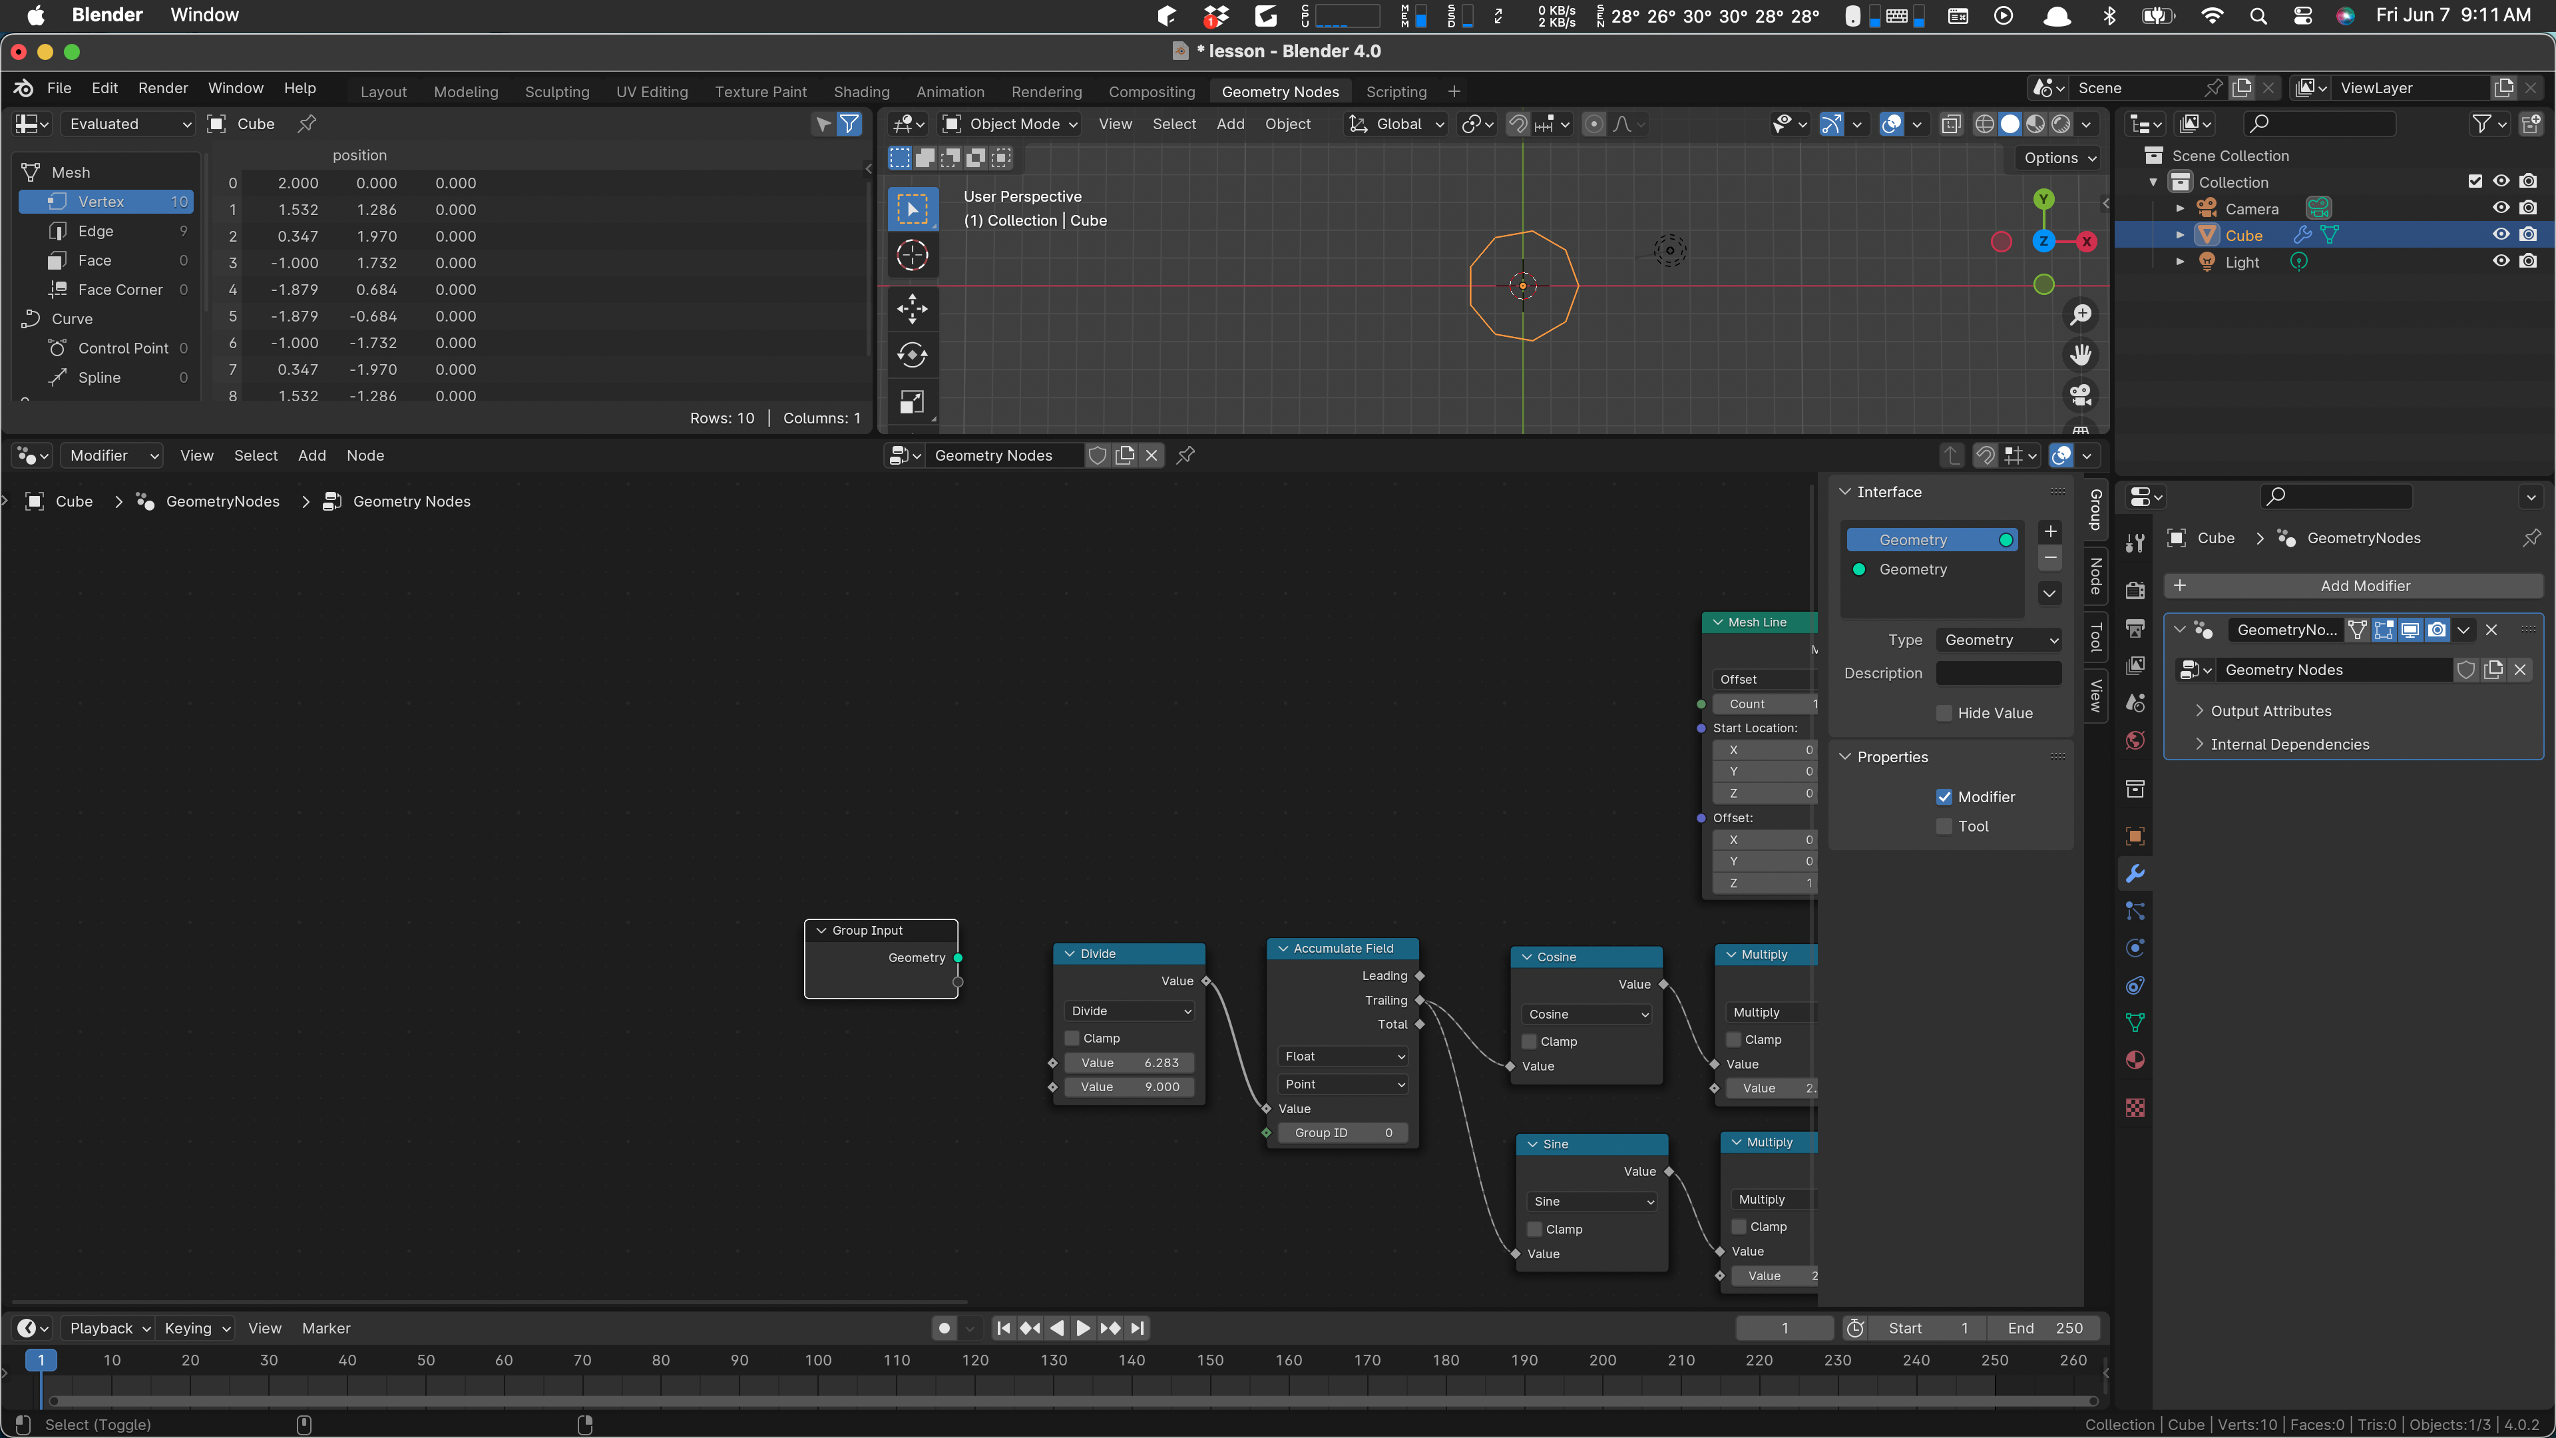Switch viewport to rendered shading
The height and width of the screenshot is (1438, 2556).
pos(2061,124)
